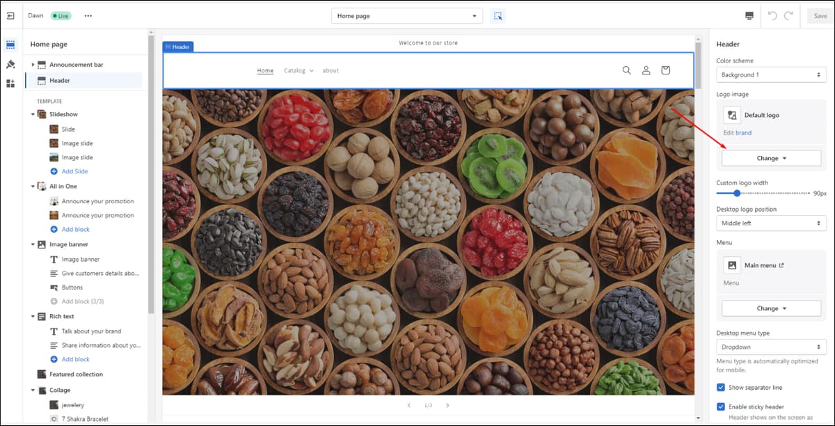The height and width of the screenshot is (426, 835).
Task: Click the exit editor icon
Action: coord(10,15)
